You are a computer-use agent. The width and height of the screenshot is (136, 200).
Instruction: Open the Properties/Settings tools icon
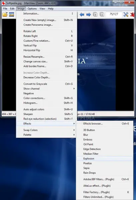(x=126, y=14)
